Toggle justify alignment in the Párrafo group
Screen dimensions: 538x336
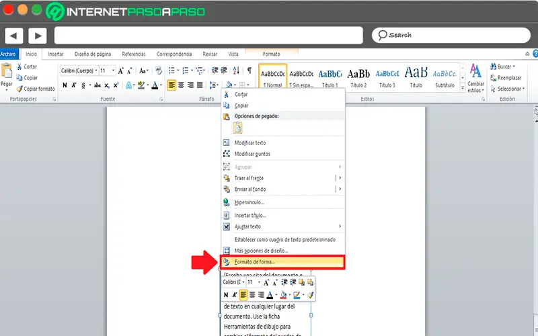click(x=200, y=85)
